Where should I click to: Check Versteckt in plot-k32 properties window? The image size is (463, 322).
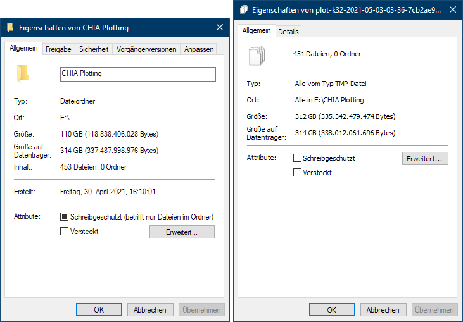point(297,172)
